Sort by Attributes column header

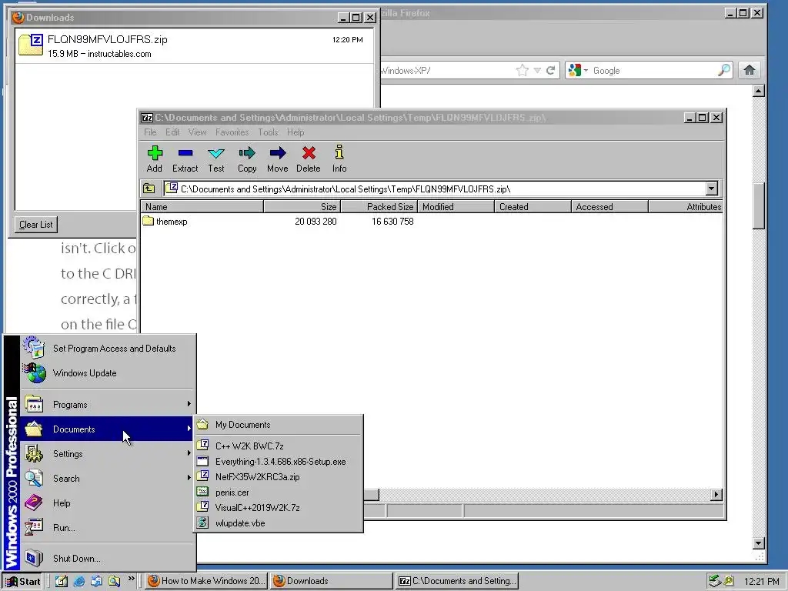click(686, 206)
